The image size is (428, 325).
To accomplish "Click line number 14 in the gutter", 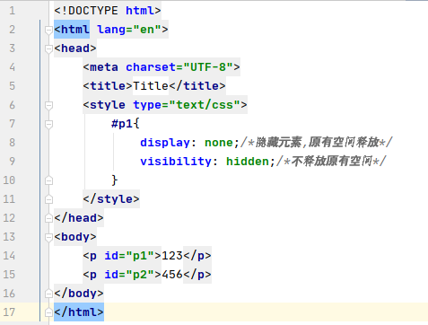I will coord(9,256).
